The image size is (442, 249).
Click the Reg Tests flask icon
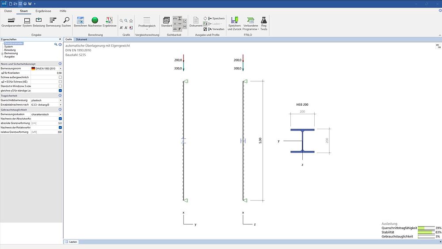[x=264, y=21]
